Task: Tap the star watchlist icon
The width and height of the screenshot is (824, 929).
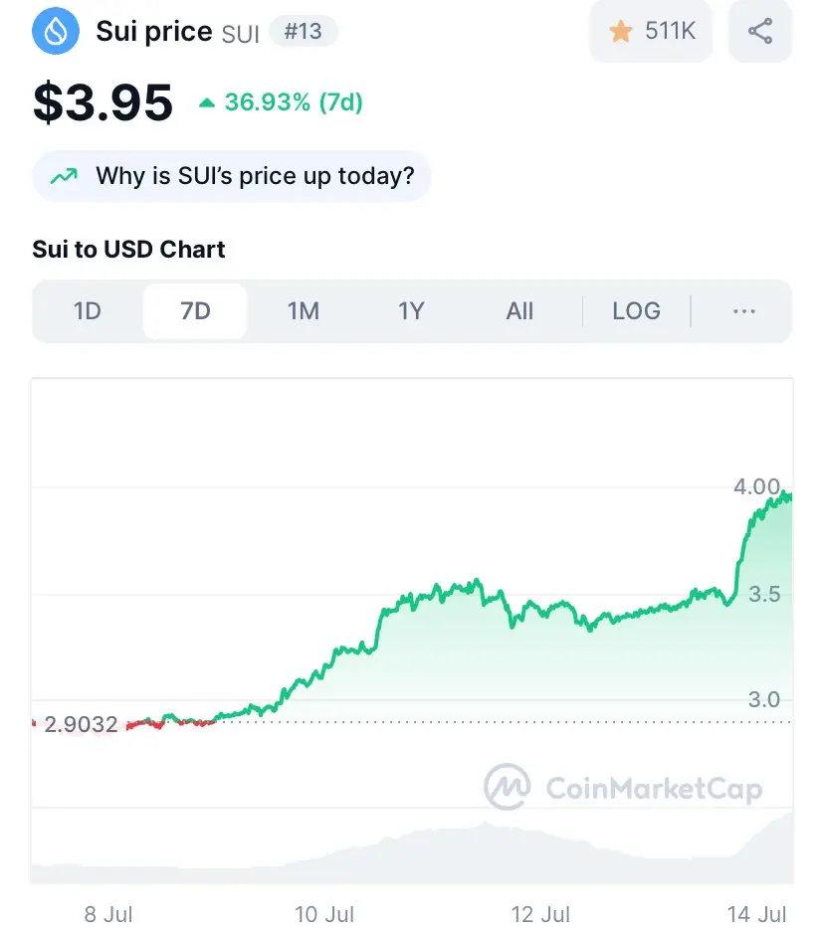Action: (x=621, y=31)
